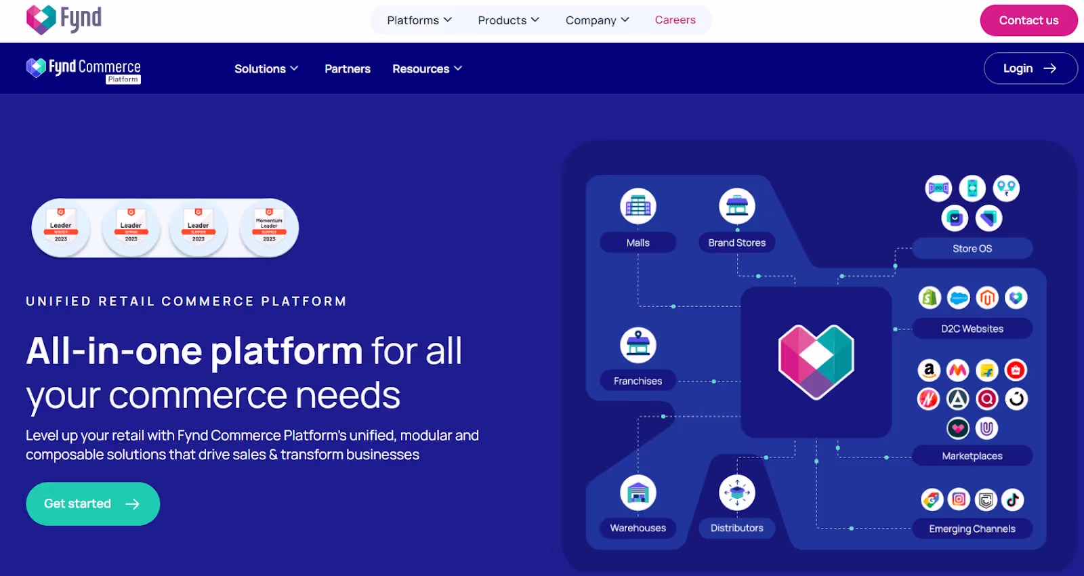Open the Careers page
This screenshot has width=1084, height=576.
pos(675,20)
